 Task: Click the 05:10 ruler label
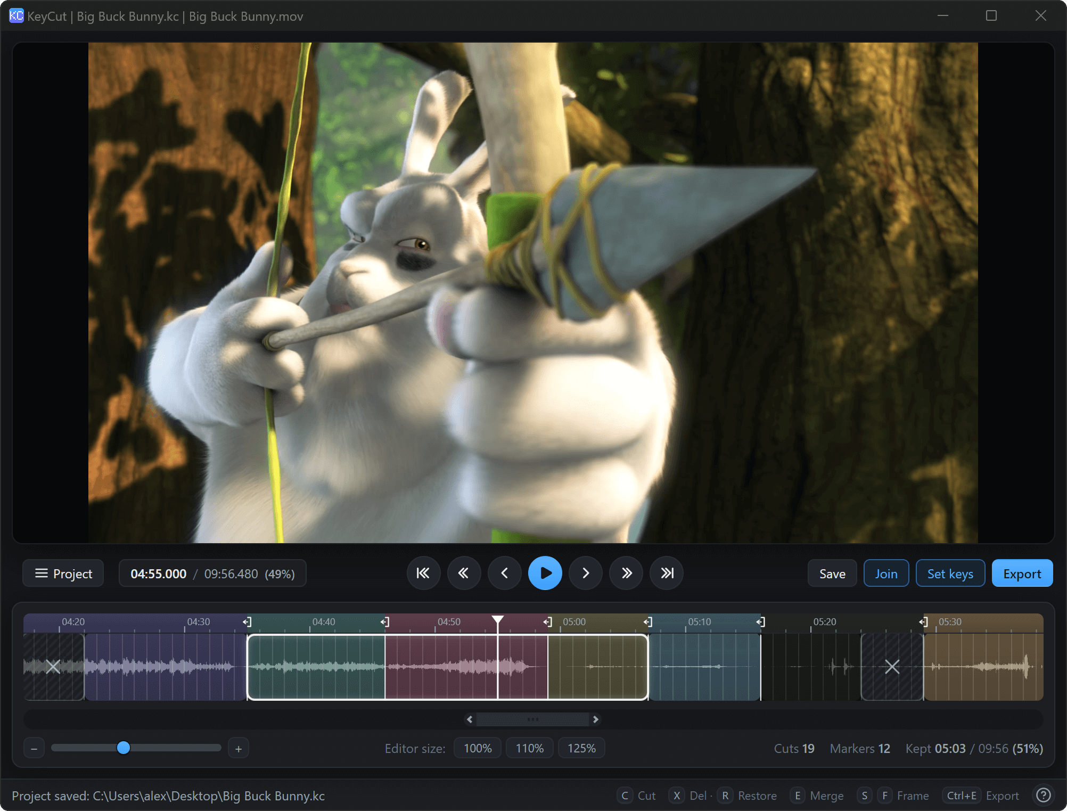(x=699, y=622)
